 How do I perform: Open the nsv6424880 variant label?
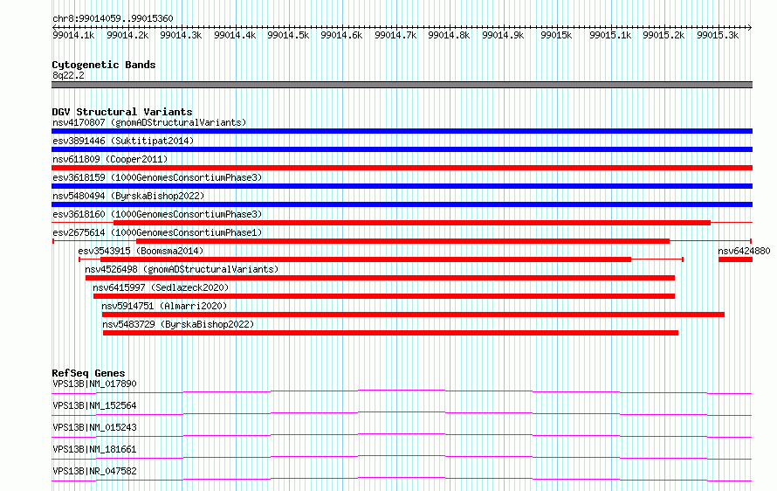pos(745,251)
